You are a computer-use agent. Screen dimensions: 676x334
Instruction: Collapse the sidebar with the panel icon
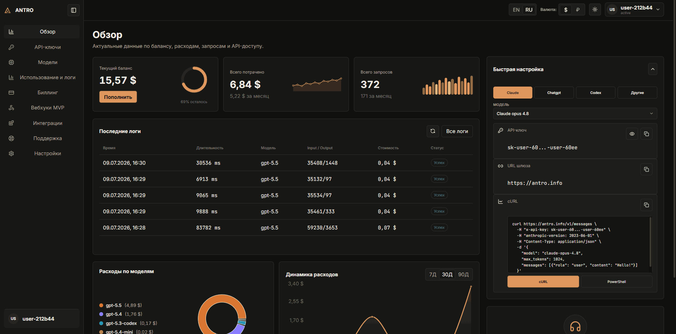(74, 10)
